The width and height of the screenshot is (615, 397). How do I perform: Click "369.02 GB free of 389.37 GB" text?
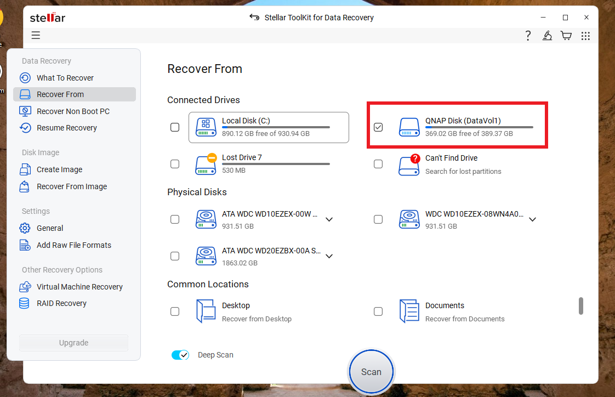click(469, 134)
